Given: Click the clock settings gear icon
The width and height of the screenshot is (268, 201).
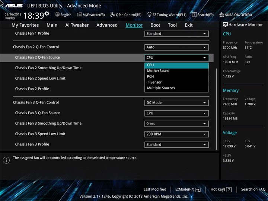Looking at the screenshot, I should 47,13.
